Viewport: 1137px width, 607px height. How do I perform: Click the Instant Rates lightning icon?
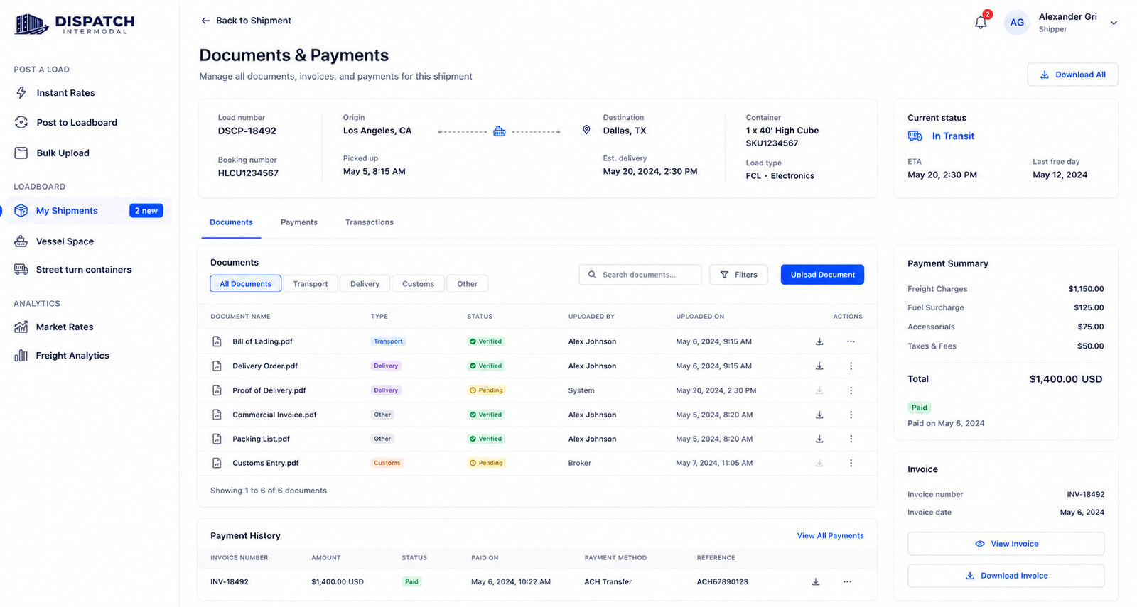tap(21, 93)
